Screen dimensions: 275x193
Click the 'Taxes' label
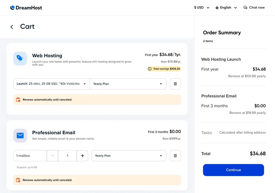207,133
